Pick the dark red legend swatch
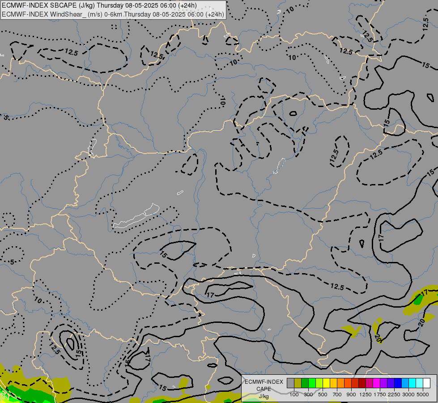 pyautogui.click(x=362, y=383)
